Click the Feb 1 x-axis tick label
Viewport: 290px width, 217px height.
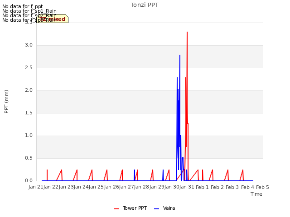click(x=202, y=187)
